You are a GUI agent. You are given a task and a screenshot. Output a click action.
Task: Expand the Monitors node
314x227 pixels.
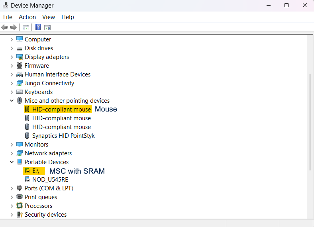tap(12, 145)
